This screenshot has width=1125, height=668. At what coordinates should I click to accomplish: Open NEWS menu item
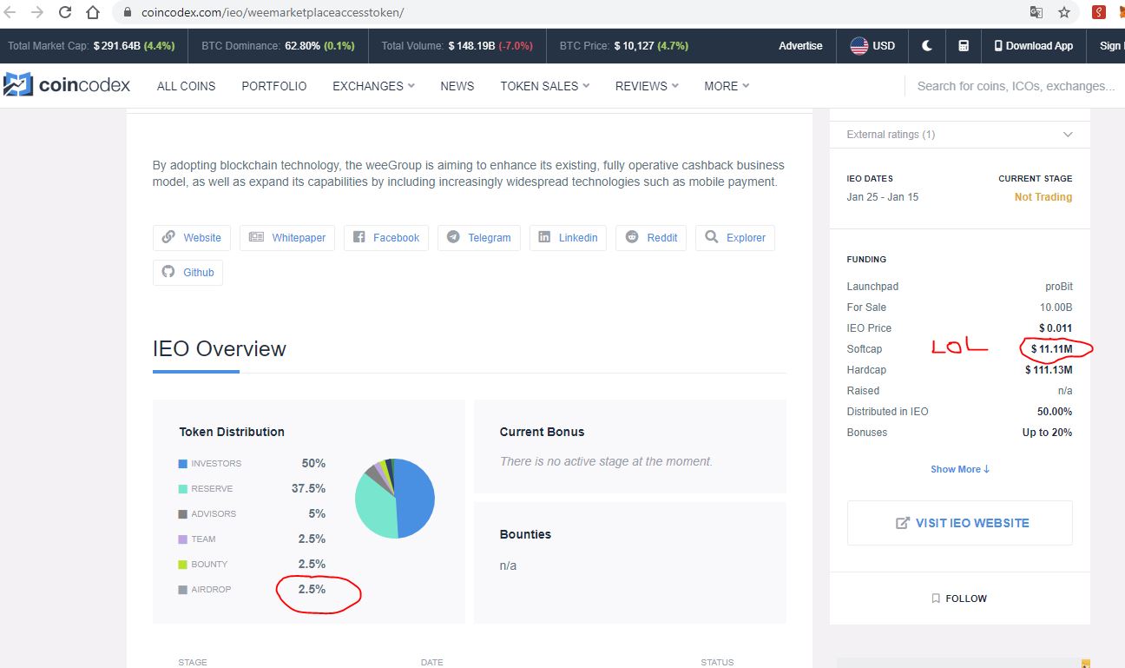[457, 86]
